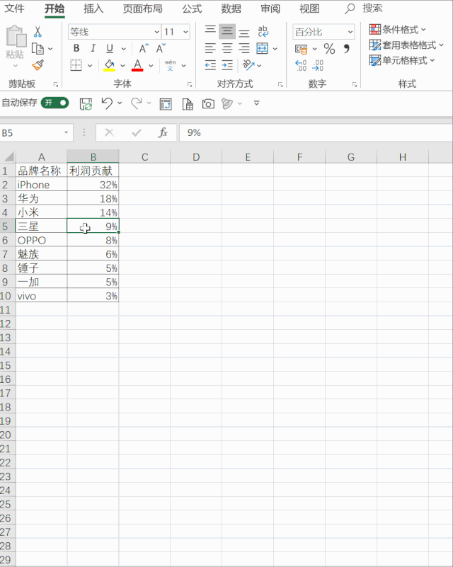Open the font size 11 dropdown

(185, 32)
